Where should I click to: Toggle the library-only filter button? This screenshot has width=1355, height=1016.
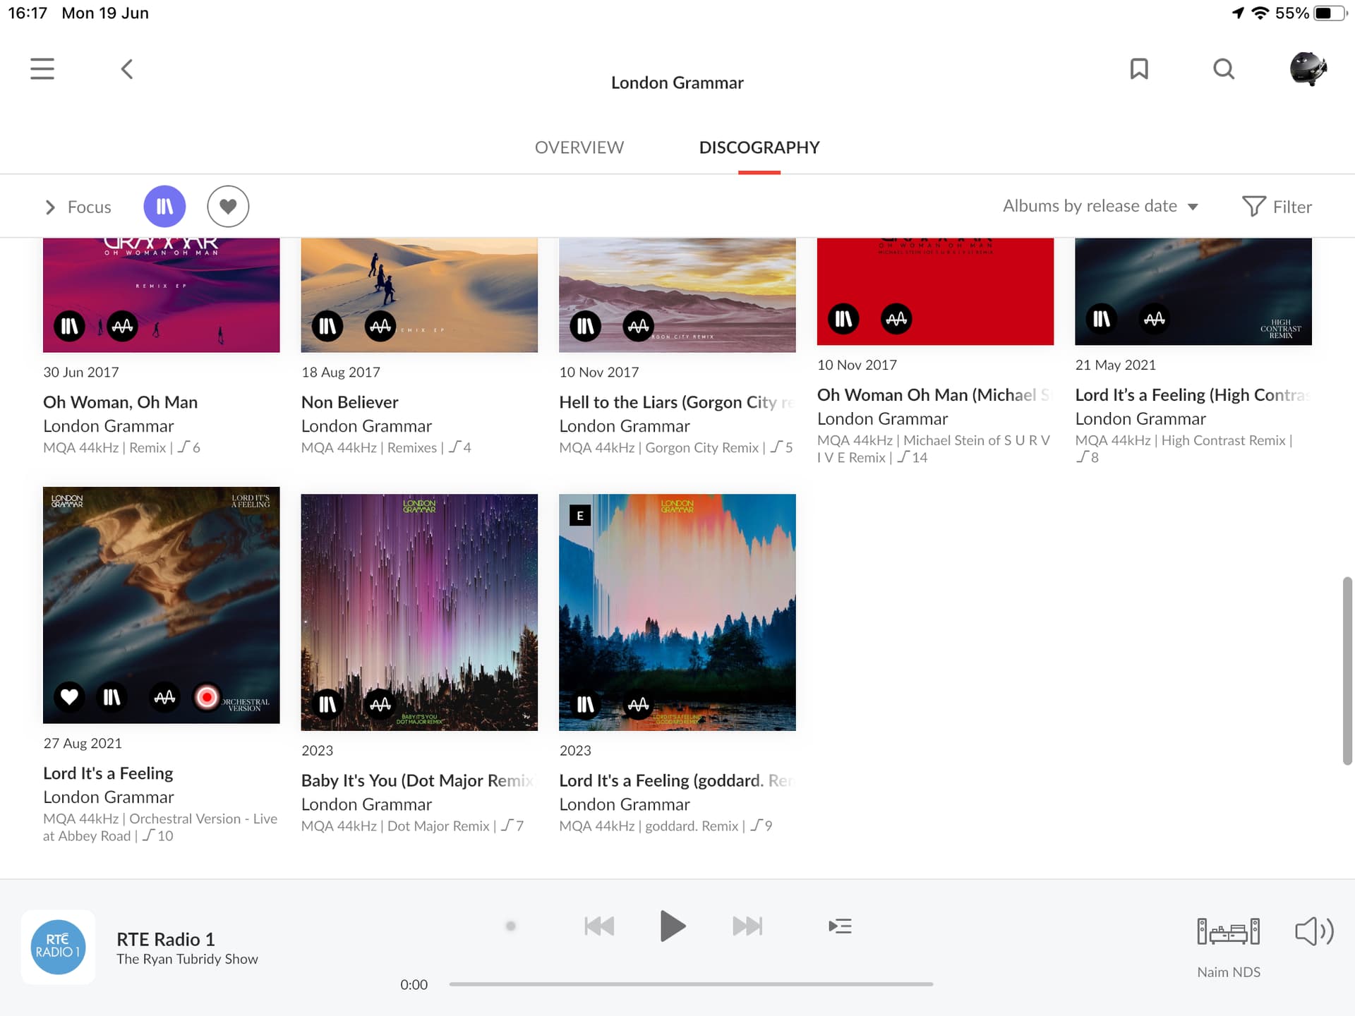164,206
